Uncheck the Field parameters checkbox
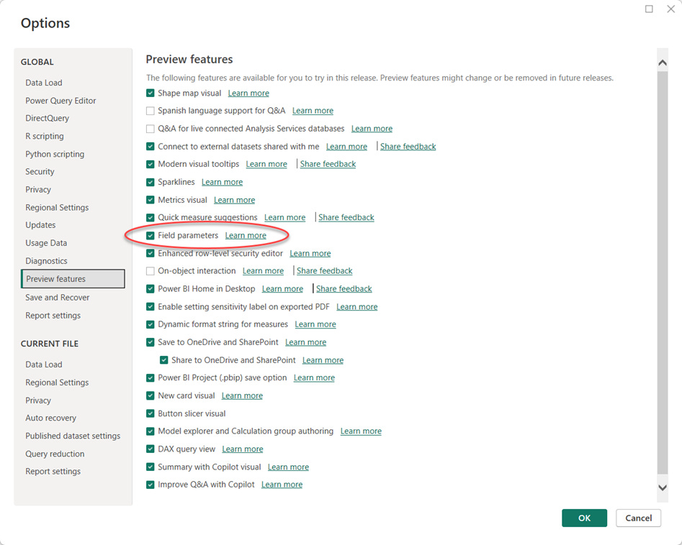The height and width of the screenshot is (545, 682). [x=150, y=235]
